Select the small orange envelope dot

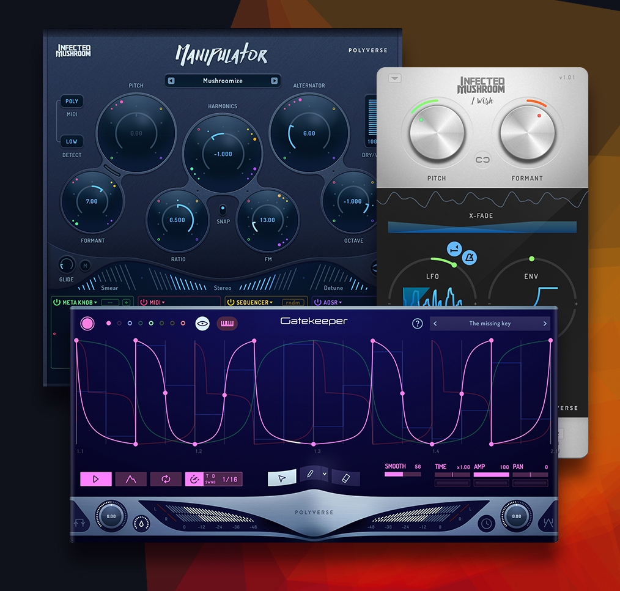[x=183, y=323]
